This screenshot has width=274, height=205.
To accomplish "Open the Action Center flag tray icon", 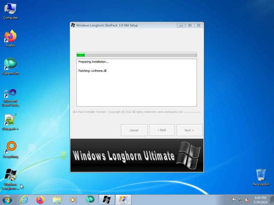I will tap(234, 200).
